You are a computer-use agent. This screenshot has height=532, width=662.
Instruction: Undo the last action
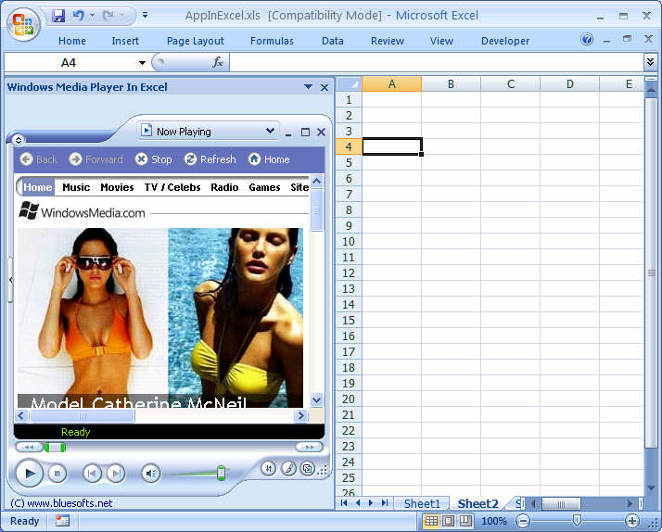tap(78, 16)
